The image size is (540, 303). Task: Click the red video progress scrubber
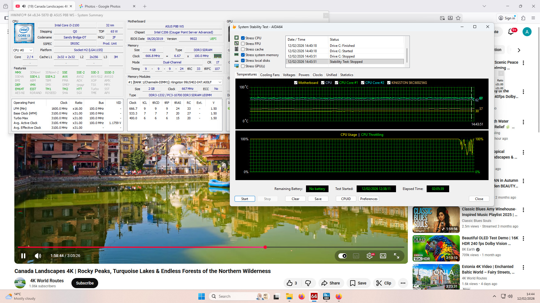click(x=265, y=247)
